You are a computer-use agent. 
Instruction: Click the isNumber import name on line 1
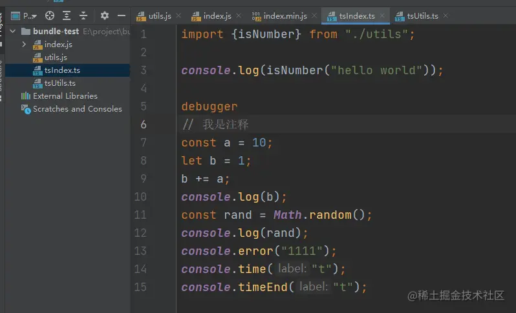pos(266,34)
